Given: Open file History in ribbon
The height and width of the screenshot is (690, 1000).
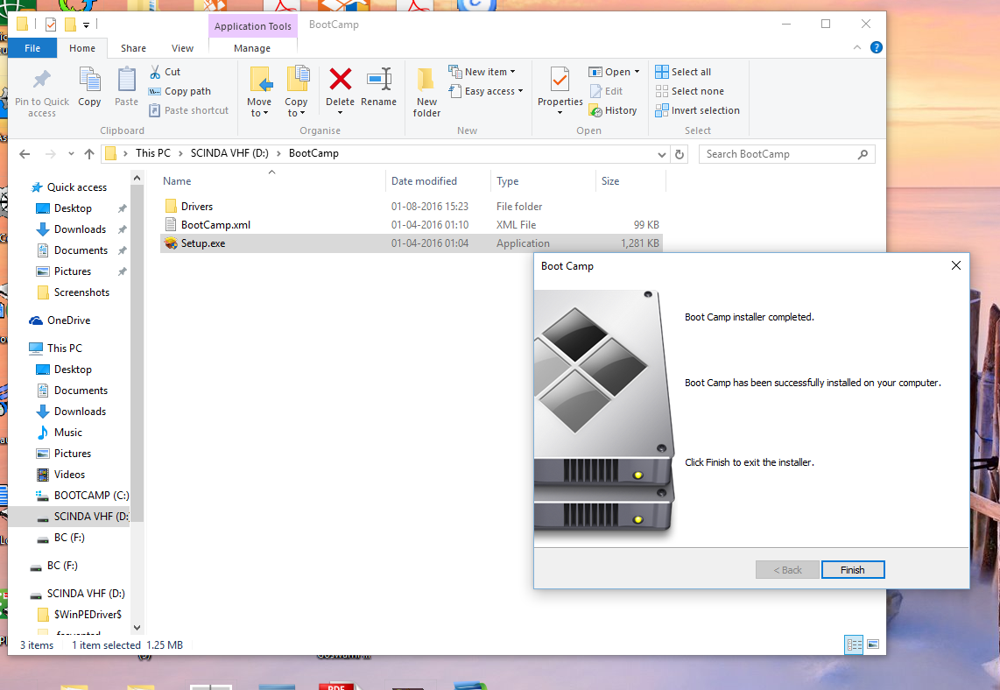Looking at the screenshot, I should [613, 110].
